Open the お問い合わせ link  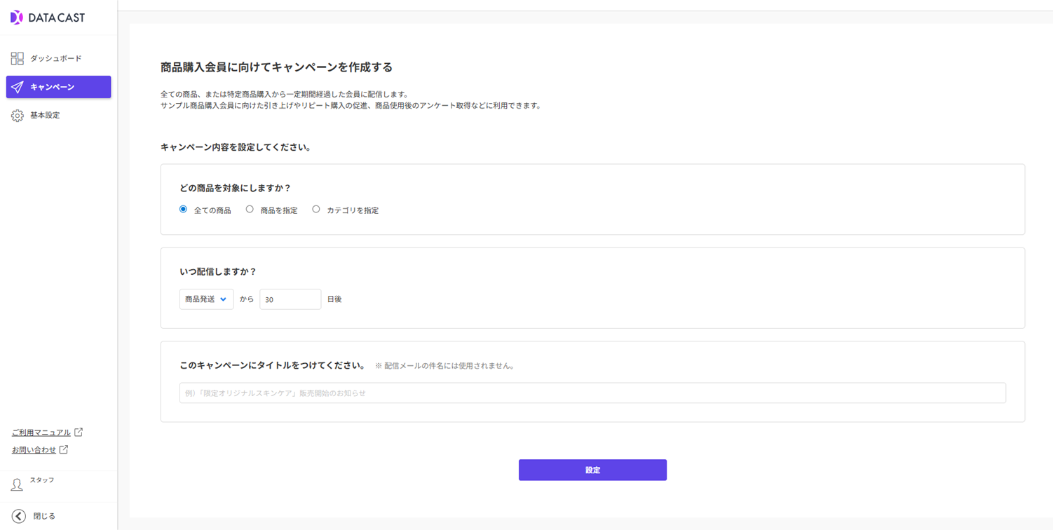click(34, 450)
